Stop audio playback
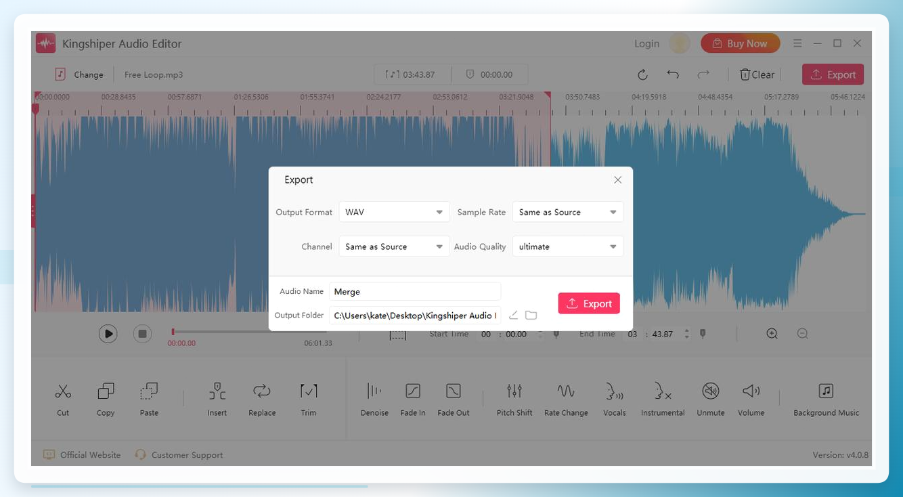903x497 pixels. coord(142,333)
